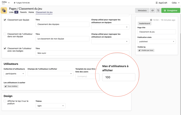Click the lock icon in Visible par tous

point(140,50)
